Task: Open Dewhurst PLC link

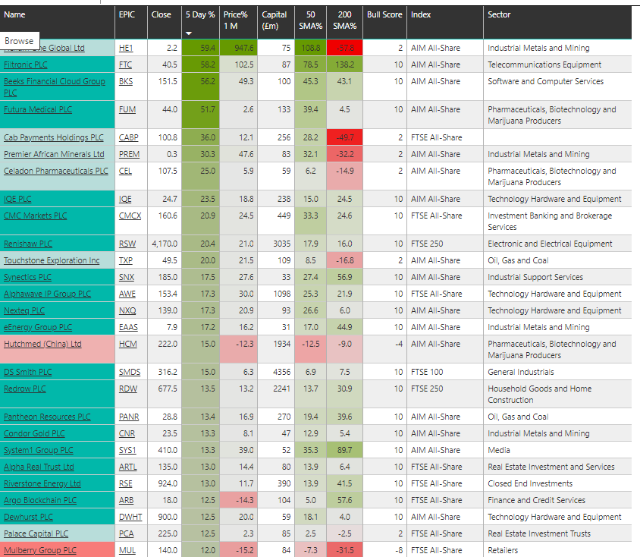Action: 28,518
